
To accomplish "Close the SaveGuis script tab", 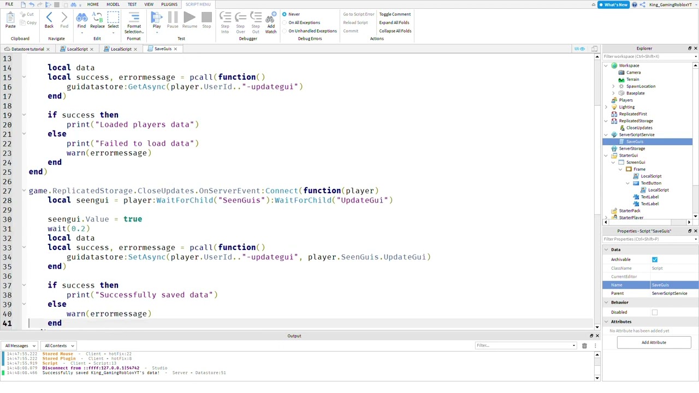I will coord(175,49).
